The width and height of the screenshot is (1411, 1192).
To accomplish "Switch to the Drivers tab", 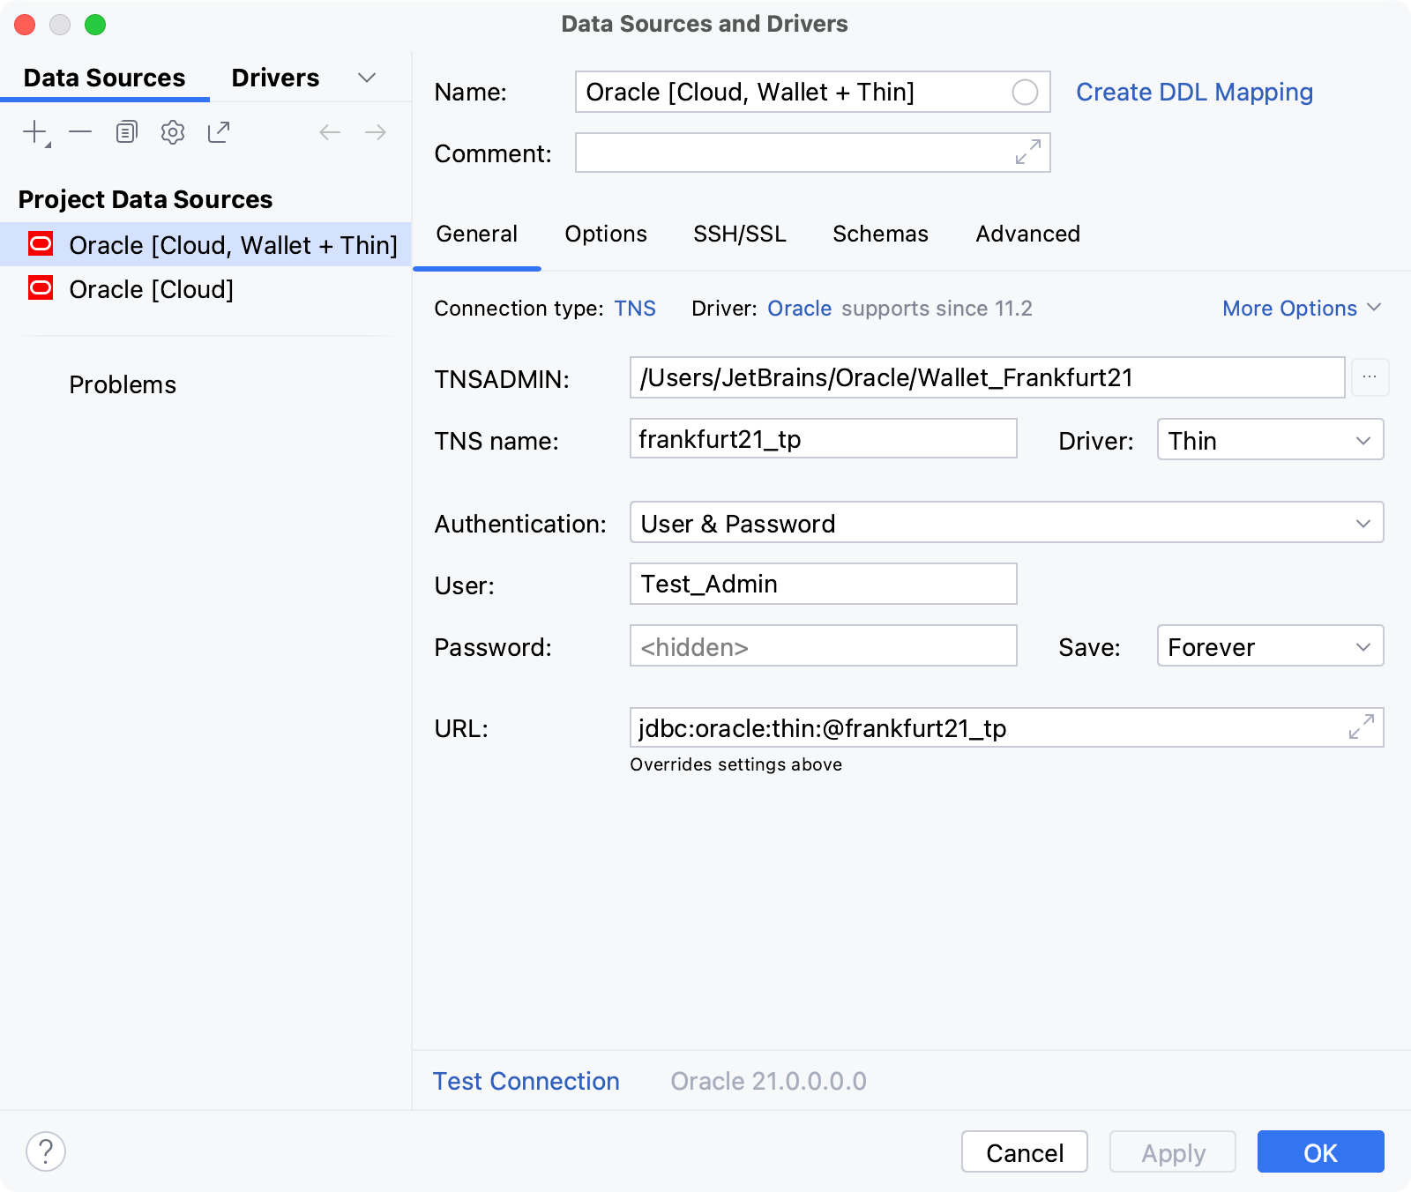I will (274, 78).
